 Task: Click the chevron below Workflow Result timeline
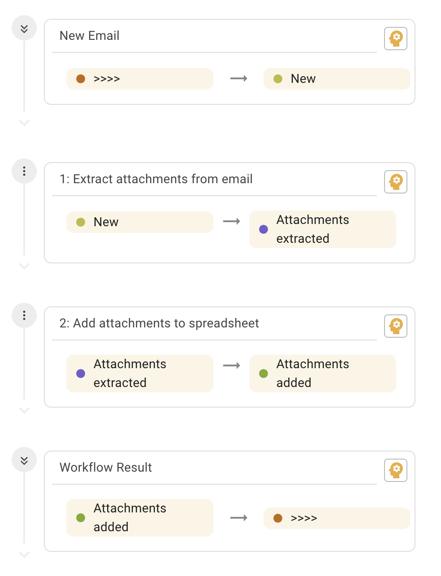(x=24, y=555)
